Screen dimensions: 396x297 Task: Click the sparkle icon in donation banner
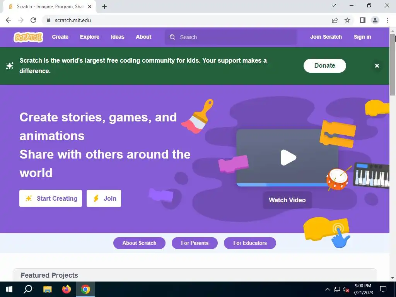(x=10, y=66)
